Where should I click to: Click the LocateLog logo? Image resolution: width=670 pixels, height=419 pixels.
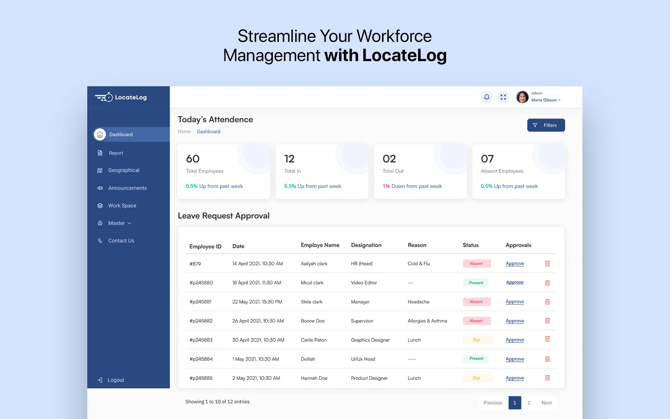point(121,97)
